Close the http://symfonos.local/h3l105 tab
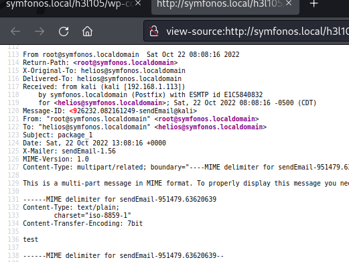Image resolution: width=349 pixels, height=262 pixels. [x=289, y=3]
